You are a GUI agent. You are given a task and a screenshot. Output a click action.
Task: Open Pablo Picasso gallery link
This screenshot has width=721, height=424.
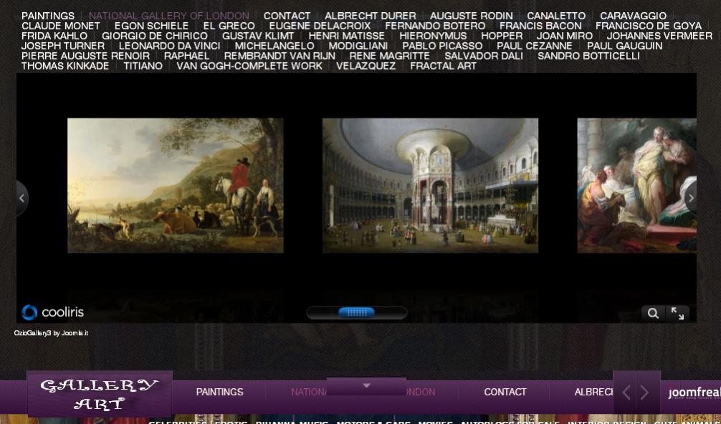pyautogui.click(x=442, y=46)
